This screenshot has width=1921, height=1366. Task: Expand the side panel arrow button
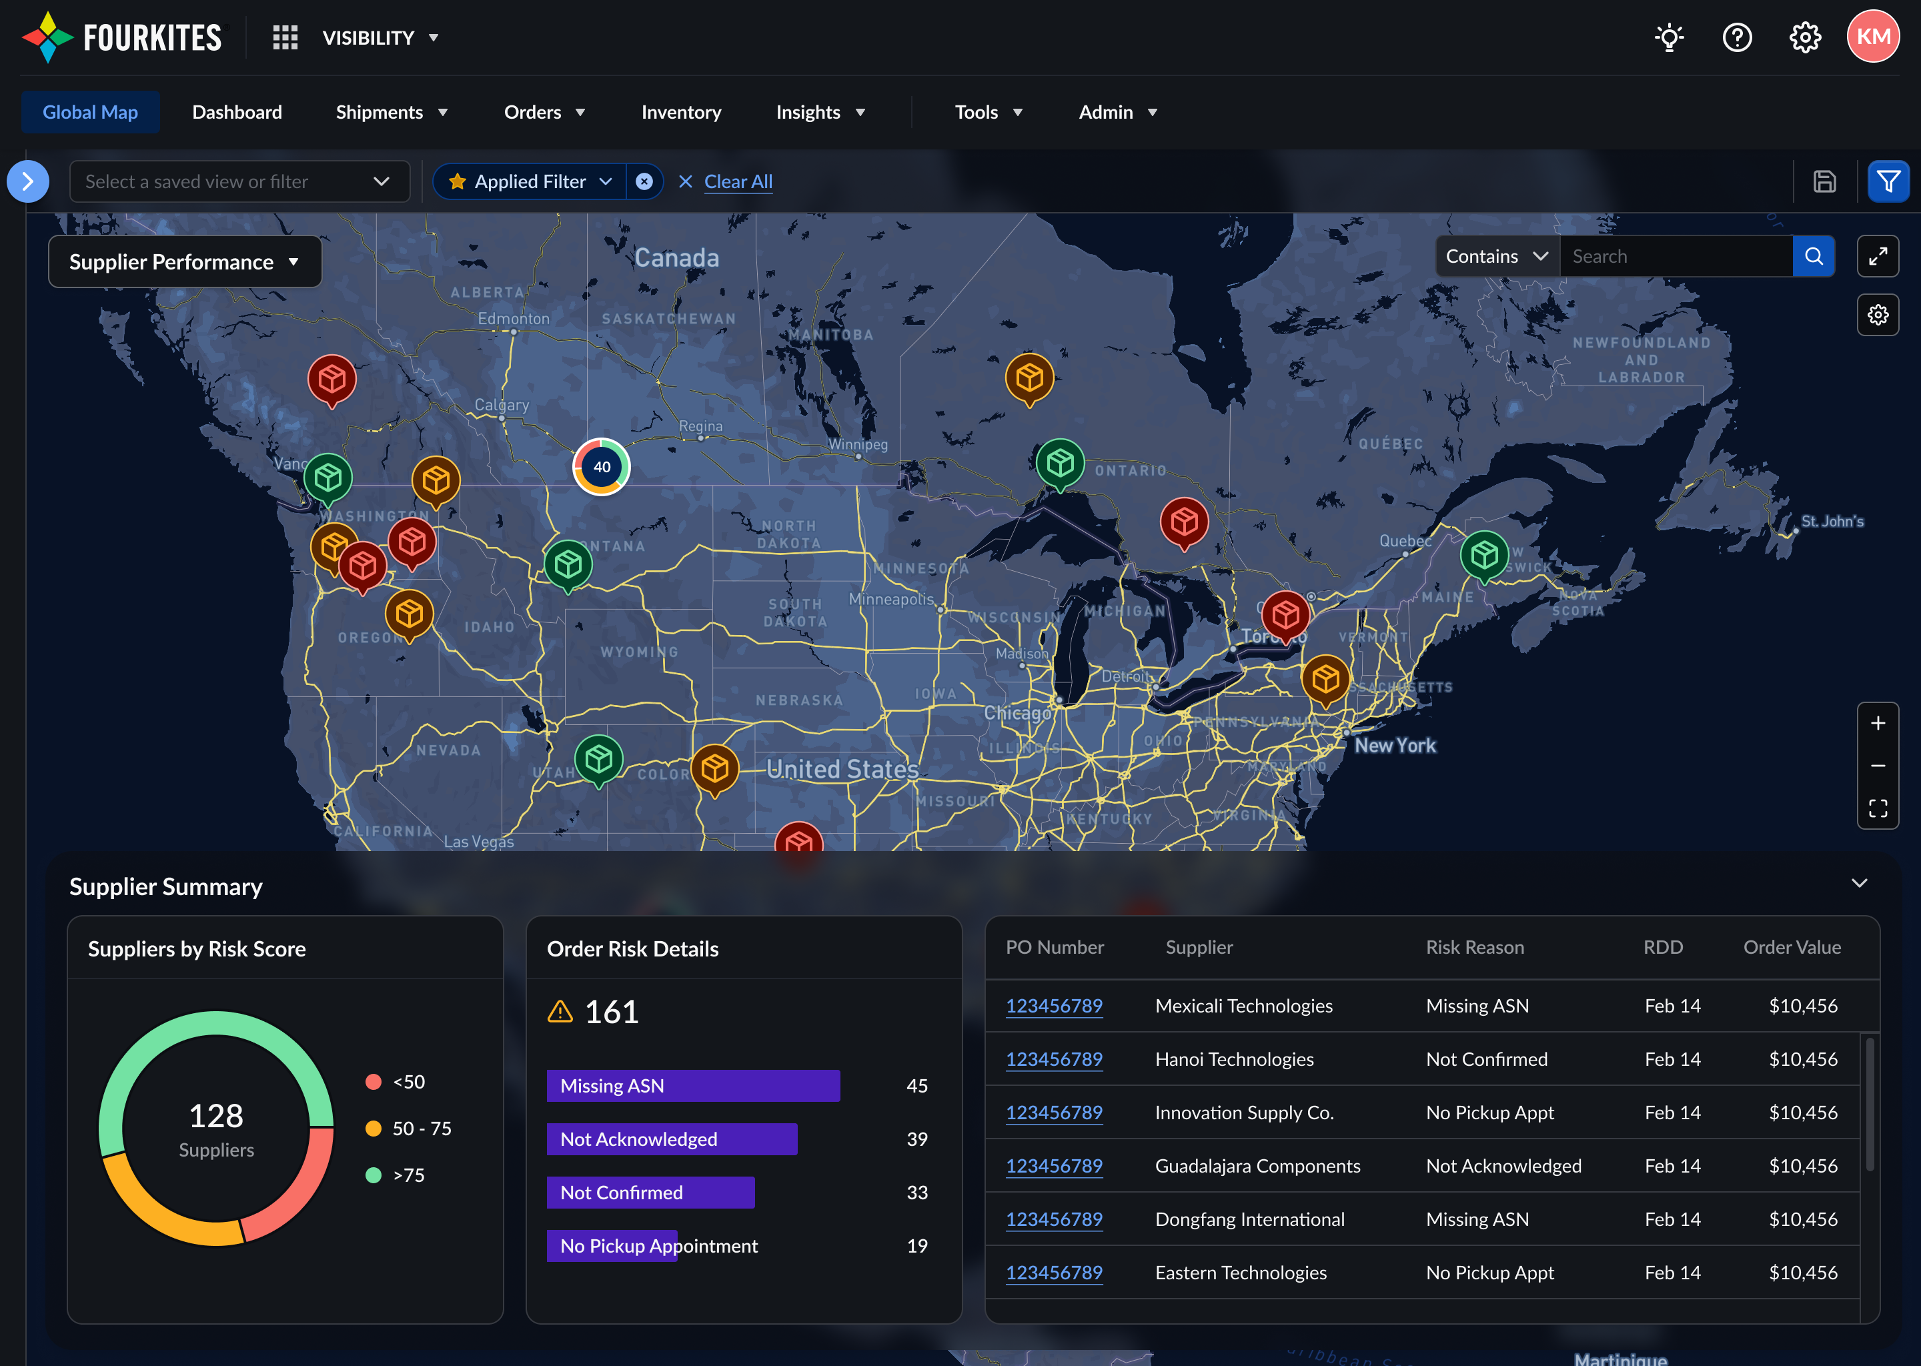pos(28,181)
